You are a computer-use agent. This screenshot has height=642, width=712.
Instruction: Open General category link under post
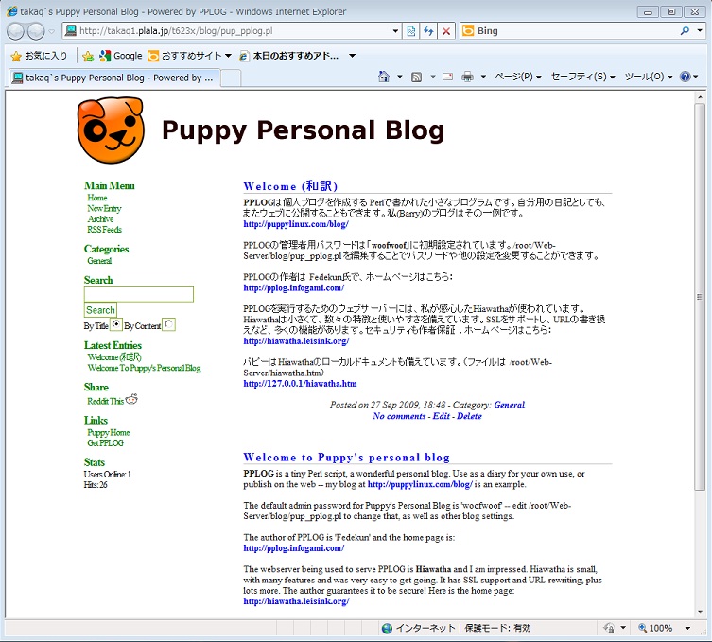click(510, 405)
